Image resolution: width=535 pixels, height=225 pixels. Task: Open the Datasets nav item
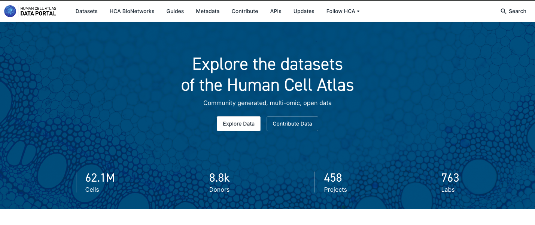(86, 11)
